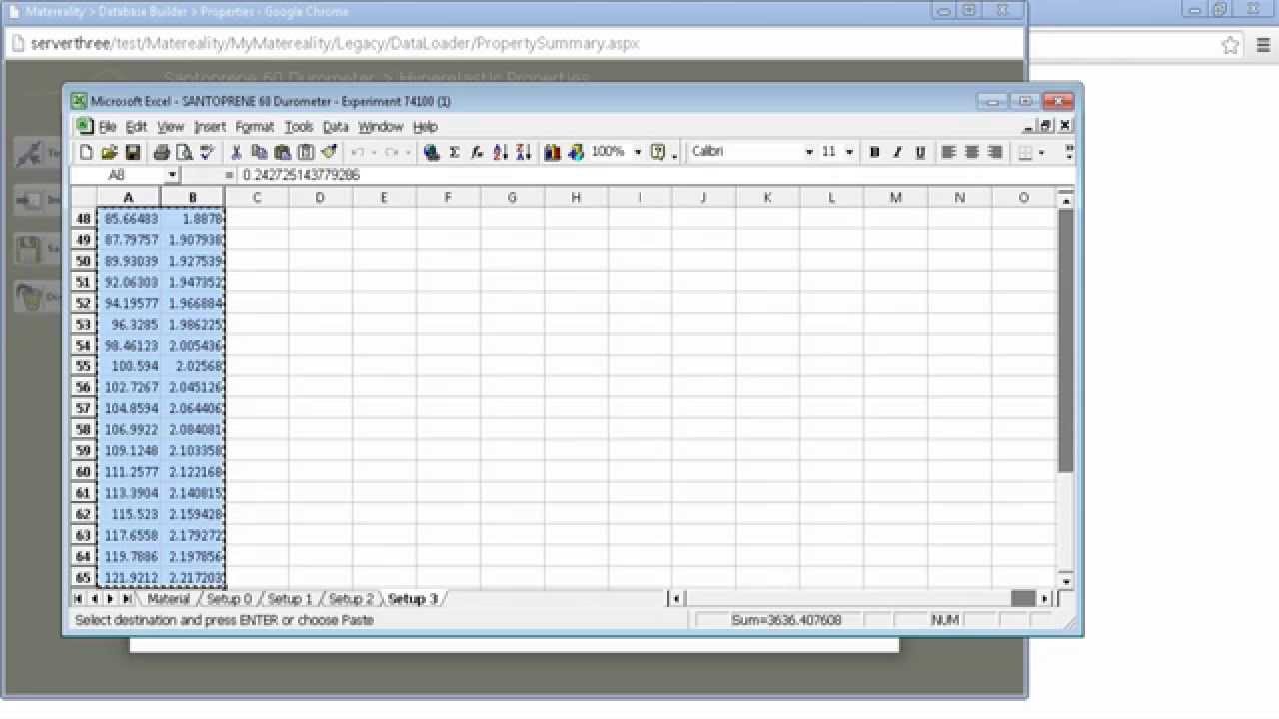1279x719 pixels.
Task: Open Print Preview from the toolbar
Action: [184, 152]
